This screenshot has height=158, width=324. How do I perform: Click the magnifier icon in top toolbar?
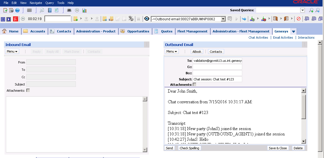[42, 10]
